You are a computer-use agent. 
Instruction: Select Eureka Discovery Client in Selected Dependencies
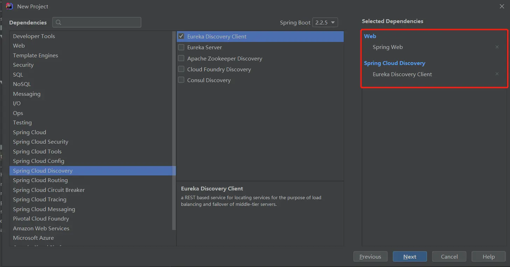coord(402,74)
